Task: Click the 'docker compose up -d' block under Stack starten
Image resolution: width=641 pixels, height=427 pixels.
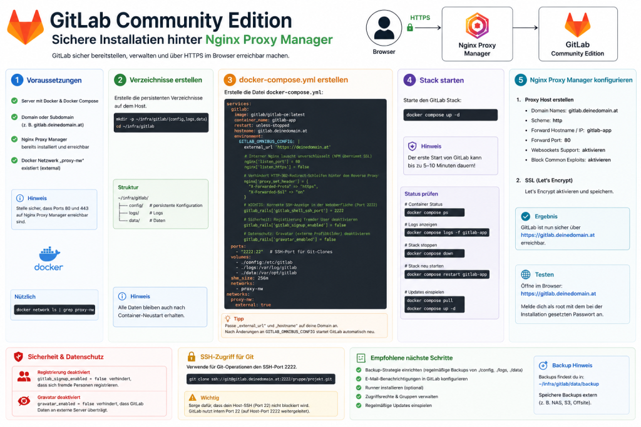Action: pyautogui.click(x=451, y=114)
